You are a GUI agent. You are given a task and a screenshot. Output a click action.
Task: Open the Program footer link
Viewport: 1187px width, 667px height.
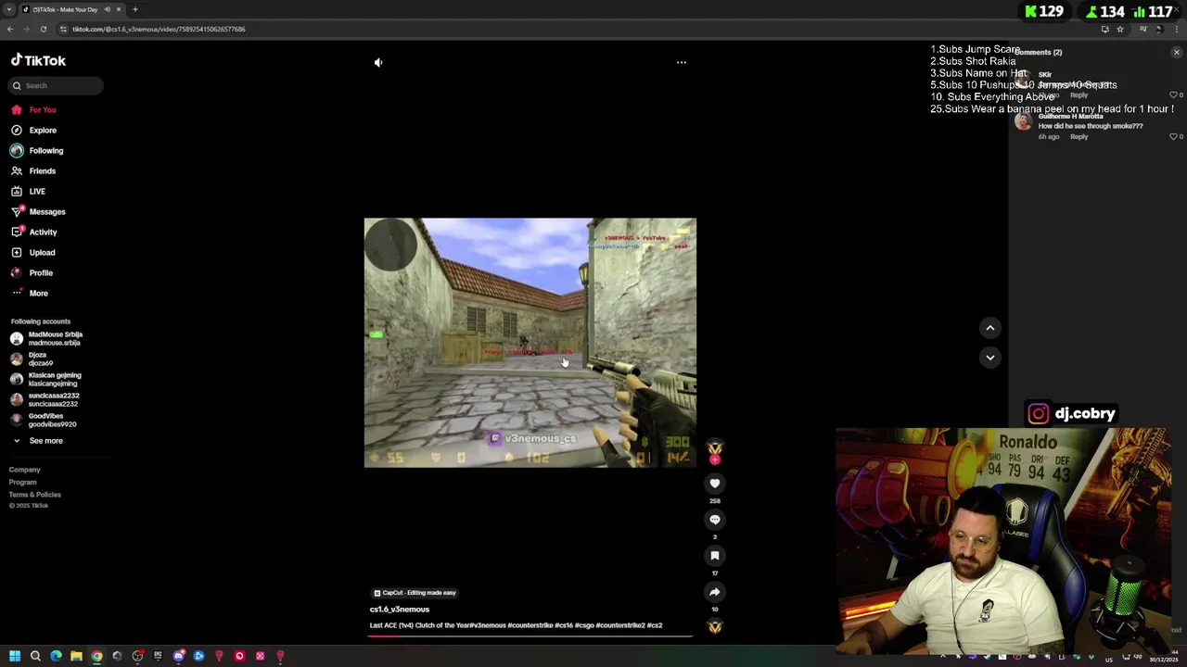[23, 482]
